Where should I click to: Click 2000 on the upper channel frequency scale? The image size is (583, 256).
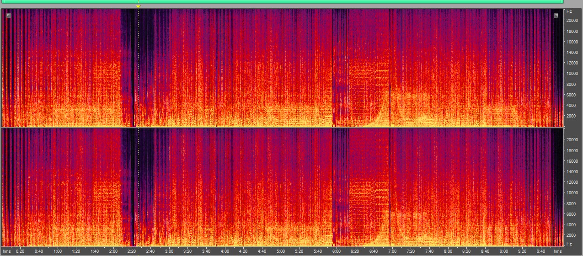[572, 116]
